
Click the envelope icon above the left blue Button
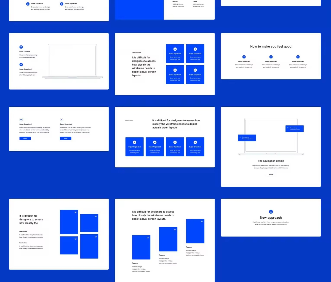tap(21, 120)
